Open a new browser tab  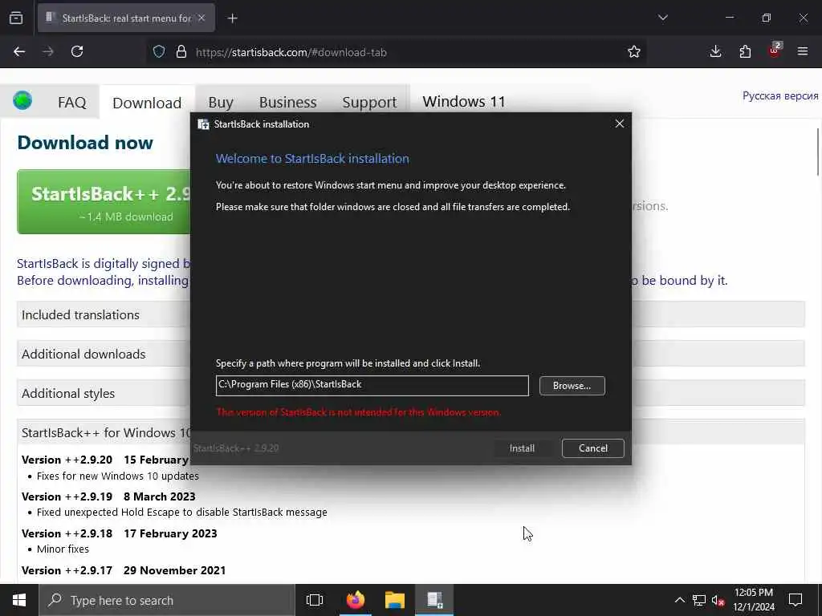232,18
